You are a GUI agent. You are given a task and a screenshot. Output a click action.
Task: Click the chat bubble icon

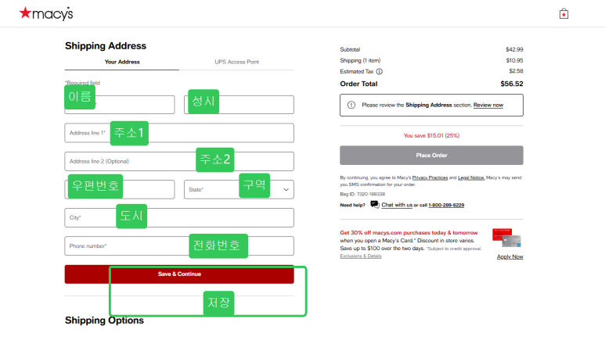374,205
